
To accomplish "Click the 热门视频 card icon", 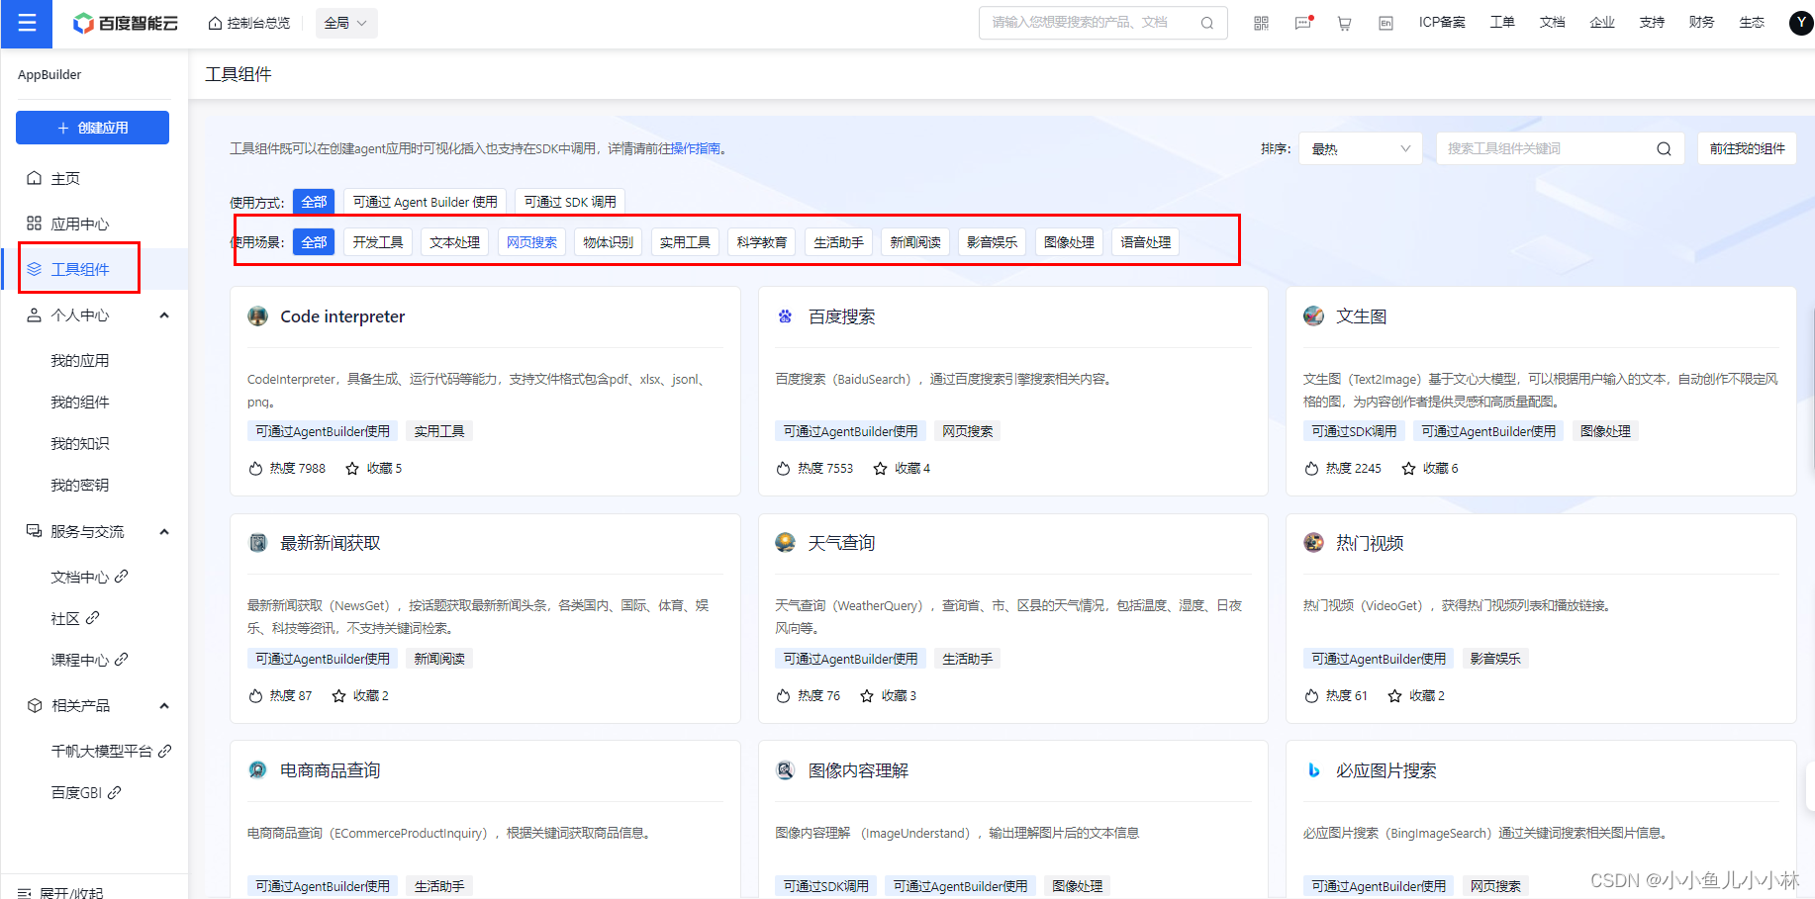I will pyautogui.click(x=1313, y=543).
